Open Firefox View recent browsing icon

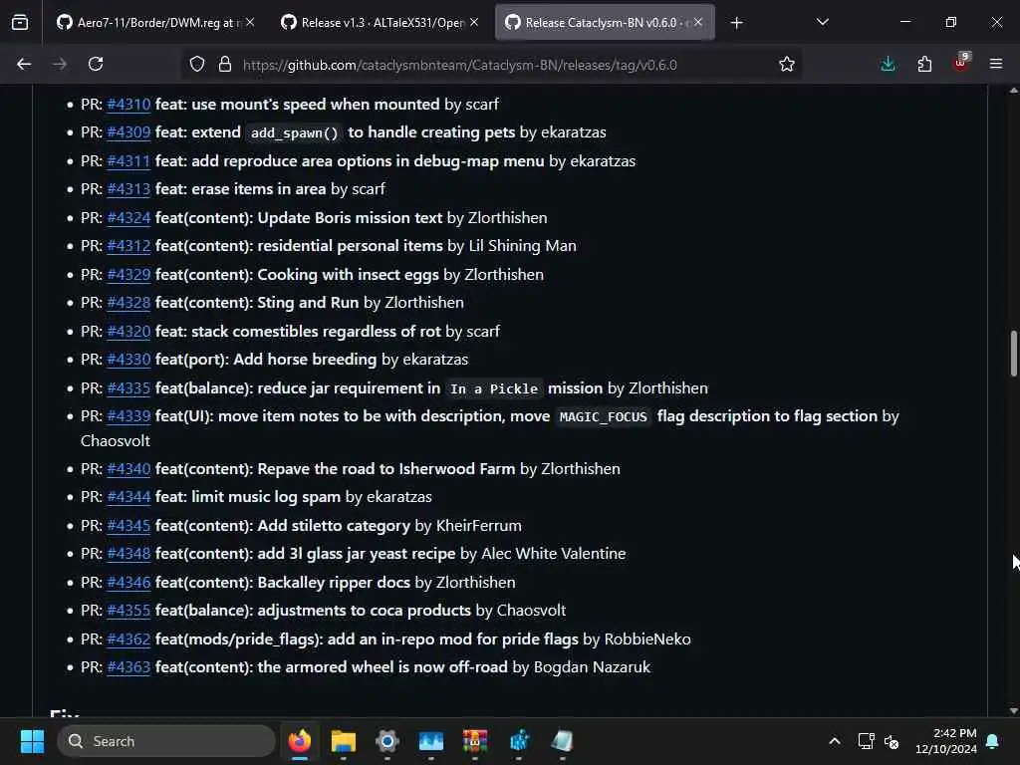[20, 23]
